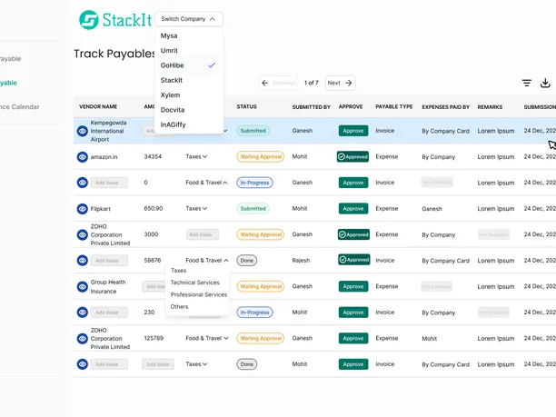Select Professional Services category option

coord(199,294)
